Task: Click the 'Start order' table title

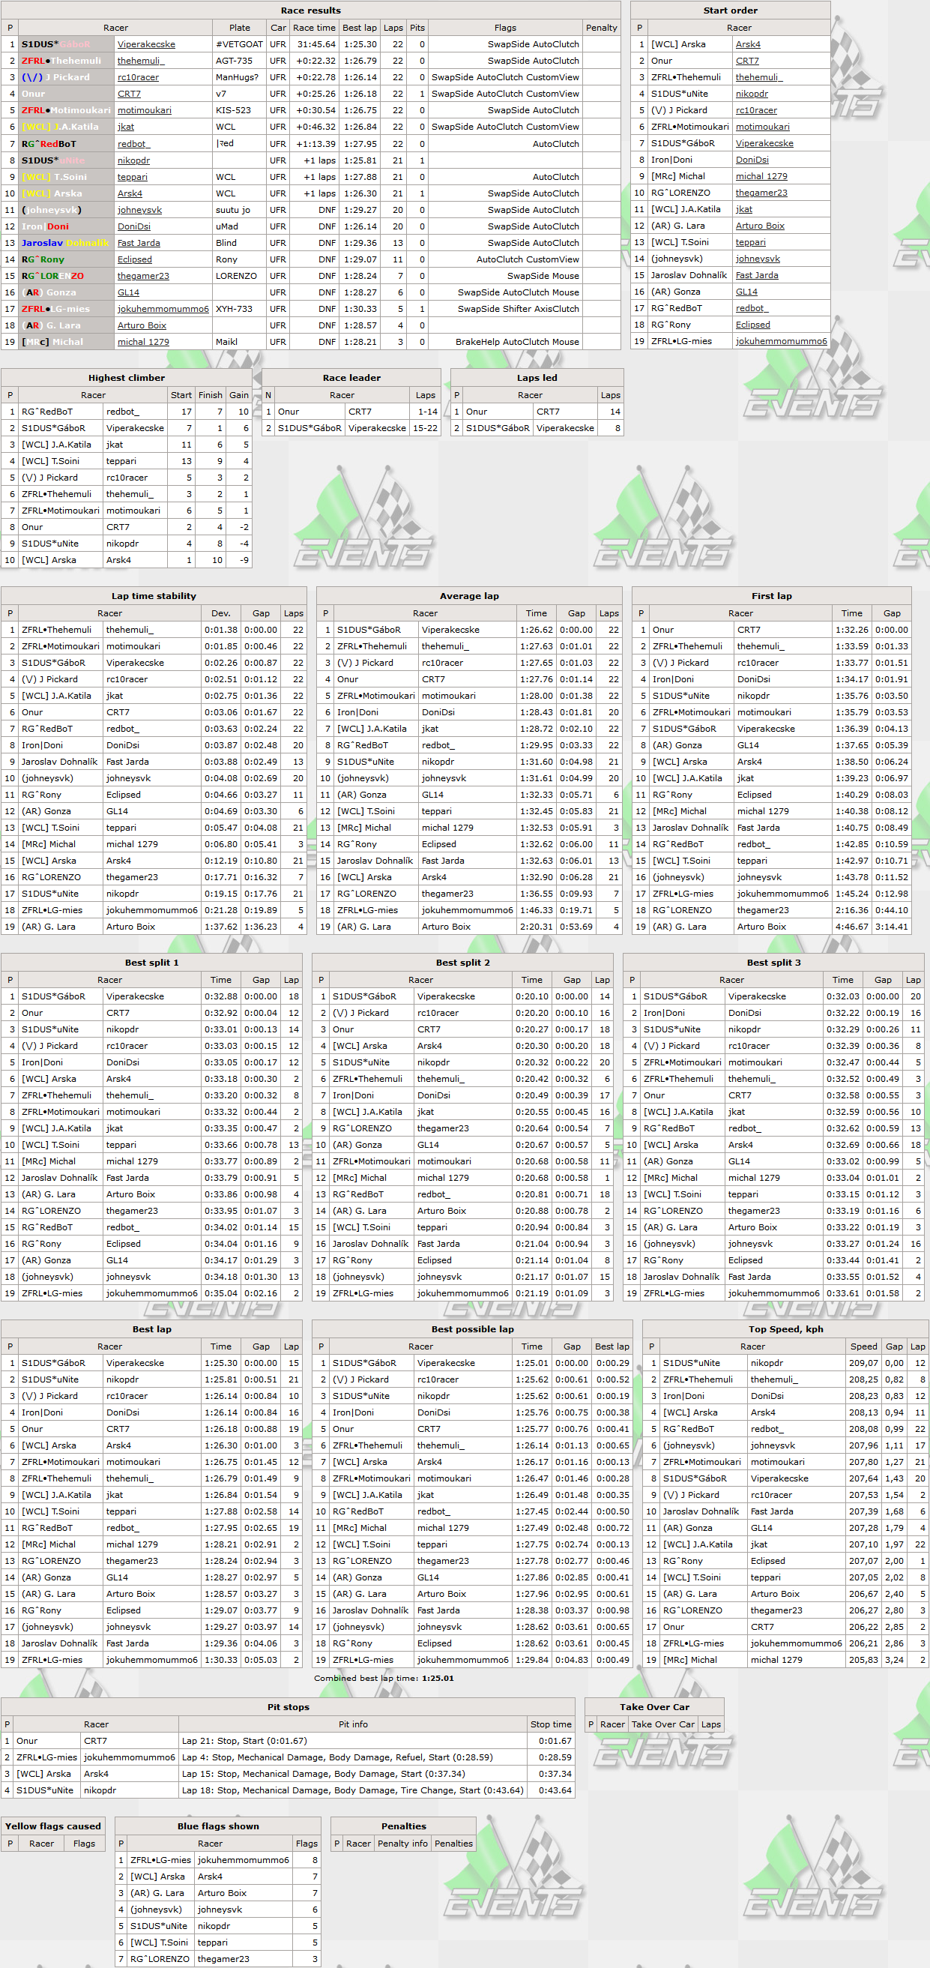Action: pos(730,10)
